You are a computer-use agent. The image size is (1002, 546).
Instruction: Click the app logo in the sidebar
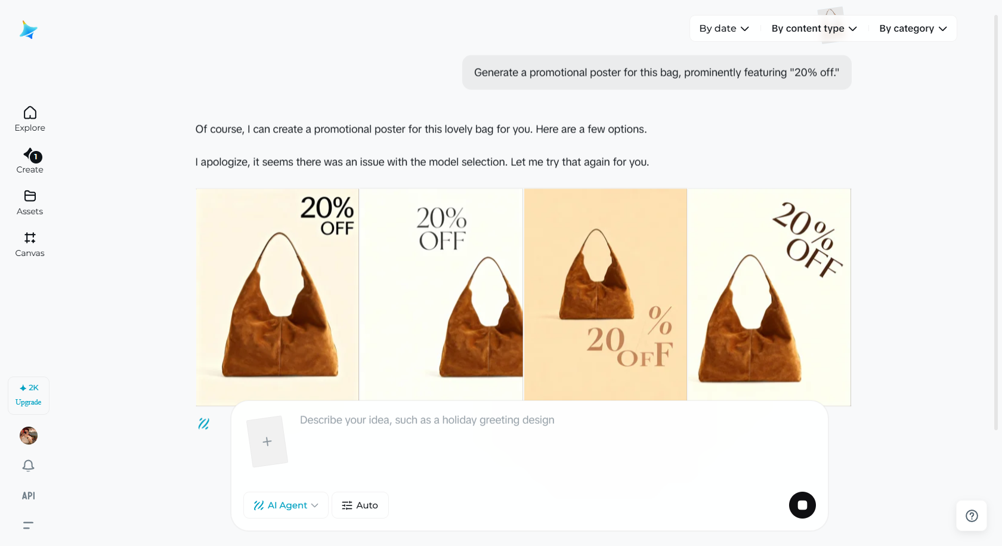(28, 30)
